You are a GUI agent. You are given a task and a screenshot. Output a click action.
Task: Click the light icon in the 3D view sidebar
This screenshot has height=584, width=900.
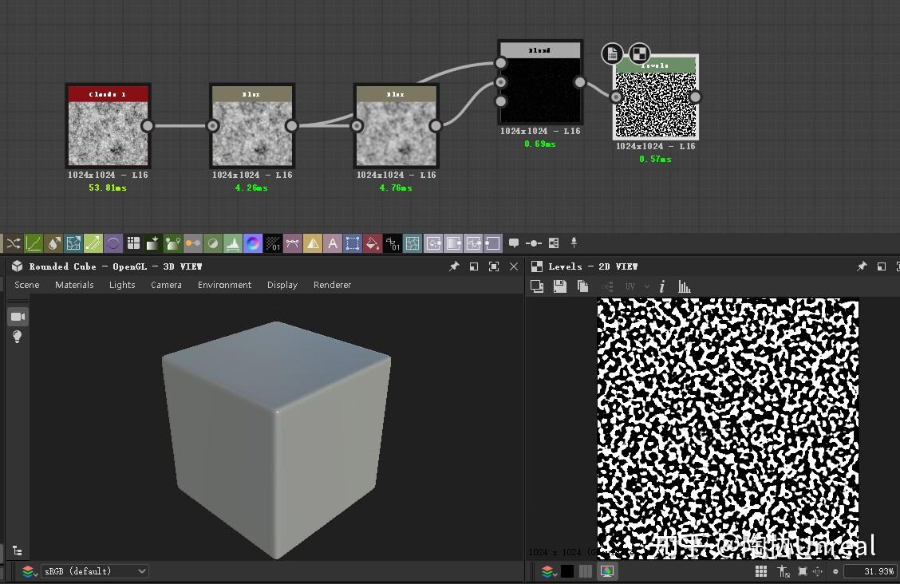(17, 336)
